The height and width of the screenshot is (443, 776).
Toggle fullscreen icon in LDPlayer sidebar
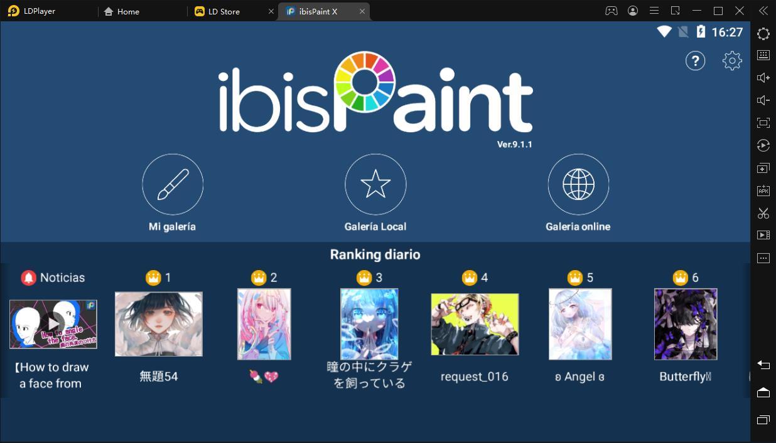[x=763, y=123]
